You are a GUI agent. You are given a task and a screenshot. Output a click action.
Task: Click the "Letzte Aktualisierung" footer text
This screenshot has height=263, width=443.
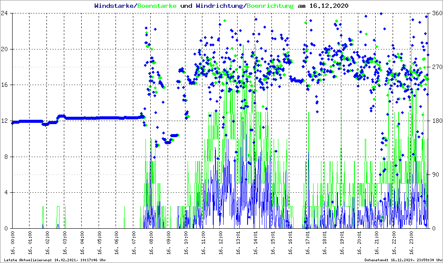[54, 260]
